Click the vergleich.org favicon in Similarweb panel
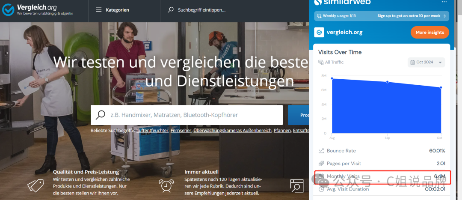Viewport: 462px width, 200px height. (x=319, y=32)
